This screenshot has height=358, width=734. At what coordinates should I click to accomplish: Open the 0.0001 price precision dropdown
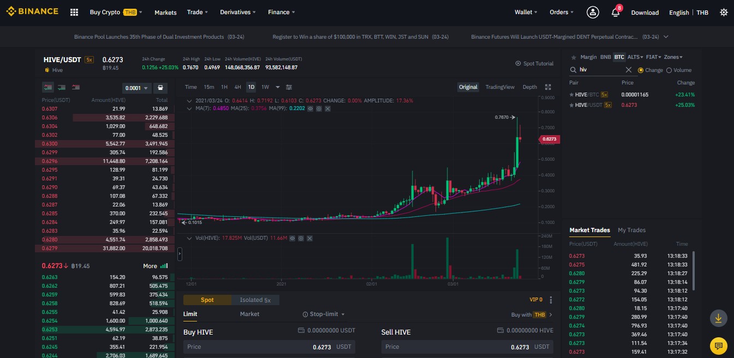(x=136, y=88)
